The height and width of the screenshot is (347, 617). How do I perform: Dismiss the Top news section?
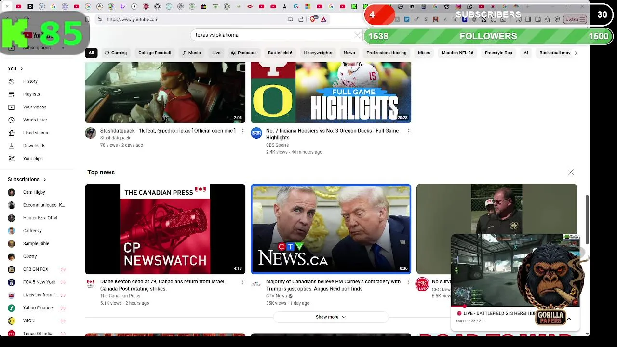571,172
